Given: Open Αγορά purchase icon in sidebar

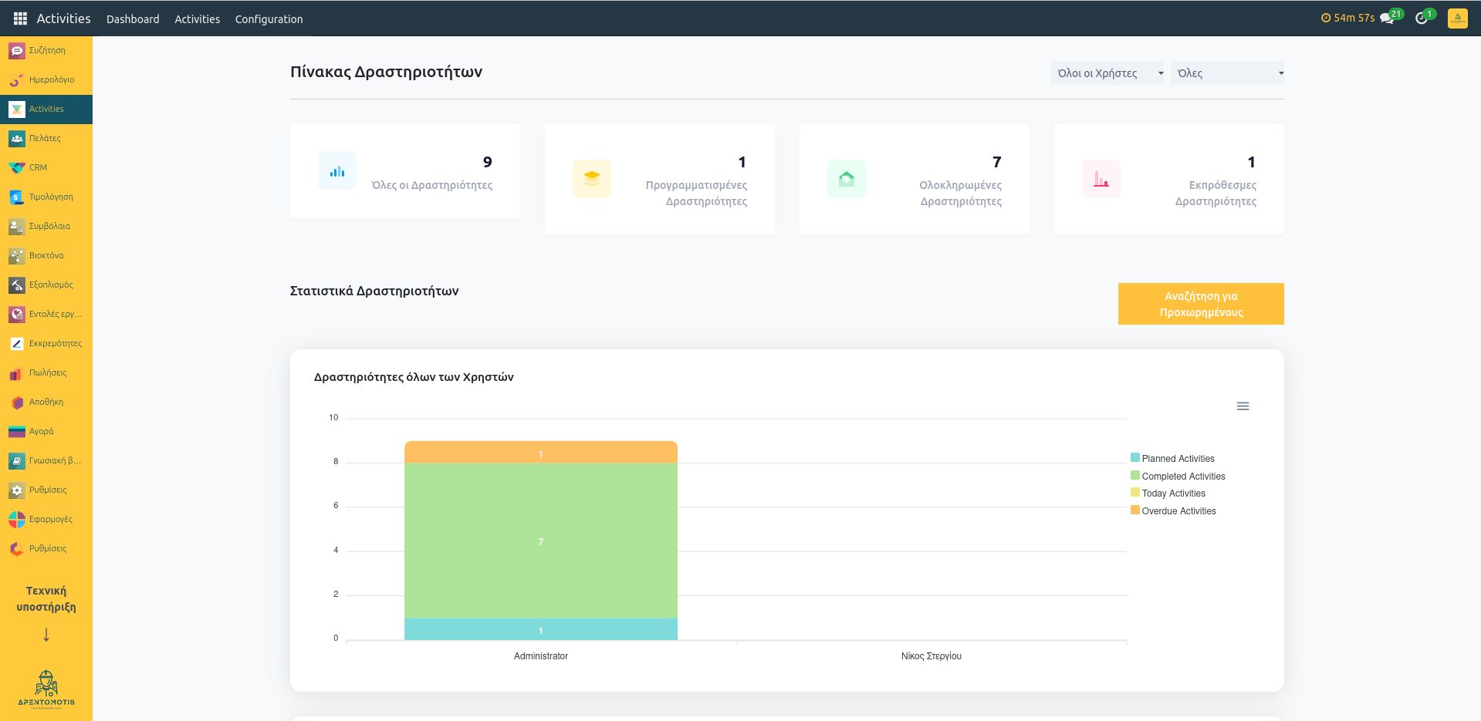Looking at the screenshot, I should (17, 431).
